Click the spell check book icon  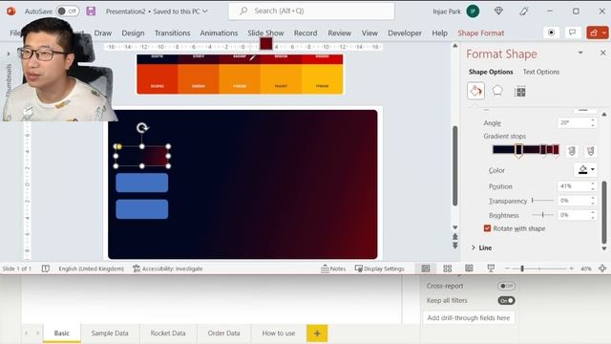pos(46,269)
